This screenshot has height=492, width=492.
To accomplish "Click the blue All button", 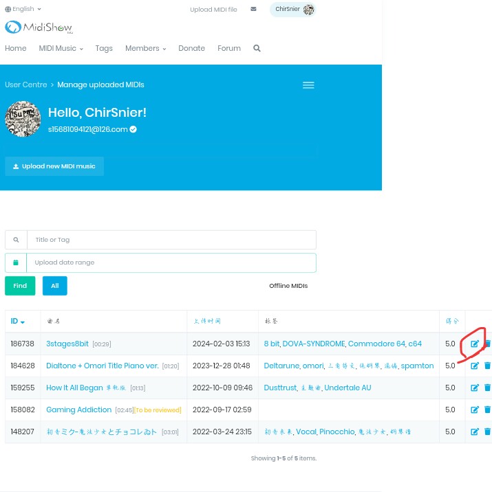I will (54, 286).
